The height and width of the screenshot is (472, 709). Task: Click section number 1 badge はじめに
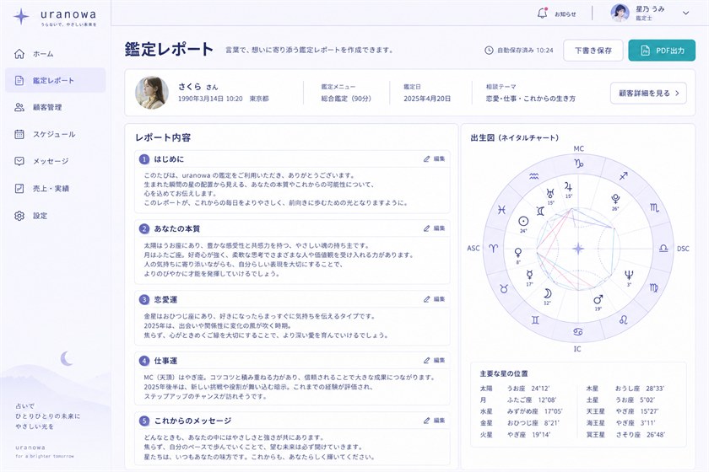coord(143,159)
